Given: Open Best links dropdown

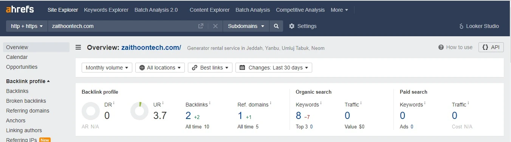Looking at the screenshot, I should point(210,68).
